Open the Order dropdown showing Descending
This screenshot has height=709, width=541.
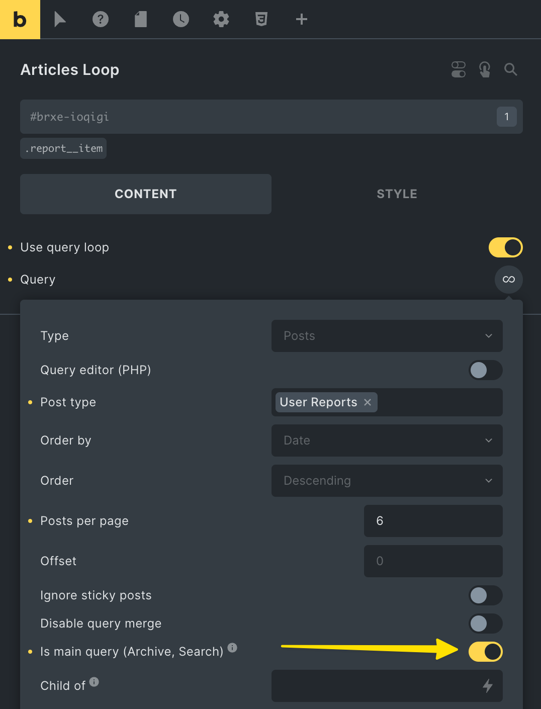(387, 481)
